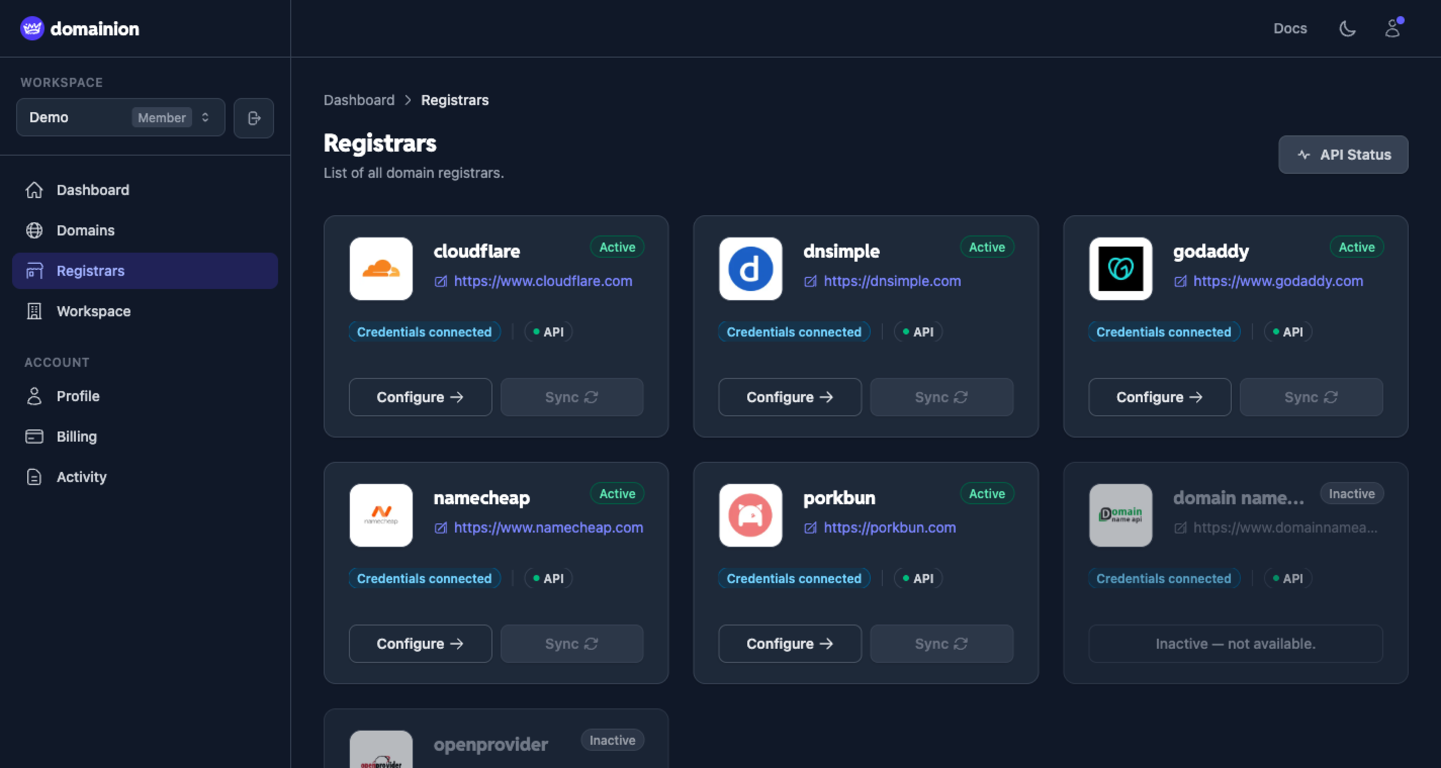This screenshot has width=1441, height=768.
Task: Open Domains in the sidebar
Action: [x=145, y=230]
